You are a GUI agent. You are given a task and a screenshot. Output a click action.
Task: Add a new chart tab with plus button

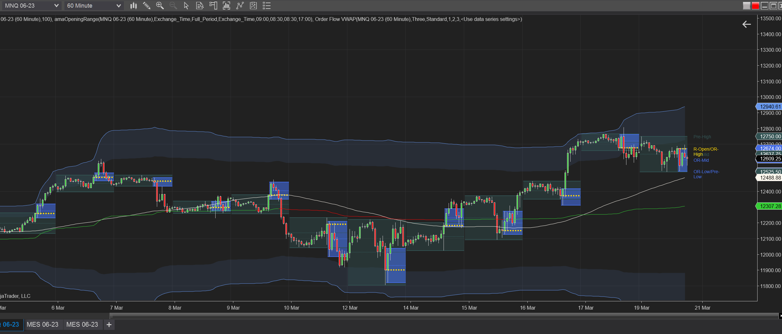tap(109, 324)
